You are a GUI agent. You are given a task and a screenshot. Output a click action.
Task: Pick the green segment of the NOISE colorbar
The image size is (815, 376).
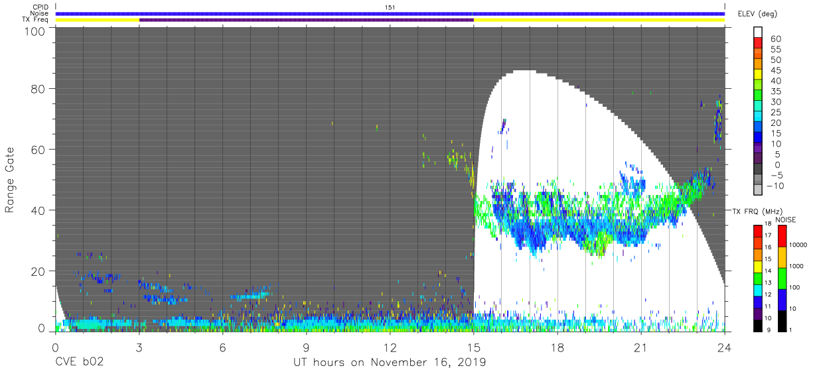(781, 279)
